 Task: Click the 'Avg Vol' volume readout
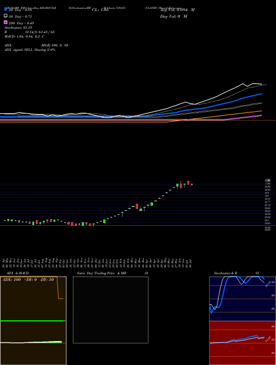coord(177,10)
